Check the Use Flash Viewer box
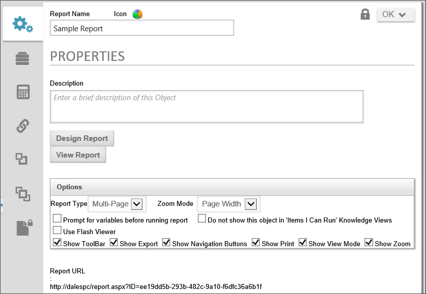Image resolution: width=426 pixels, height=294 pixels. (57, 231)
